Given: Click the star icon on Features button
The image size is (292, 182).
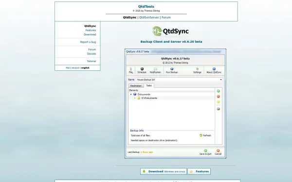Looking at the screenshot, I should (x=191, y=171).
